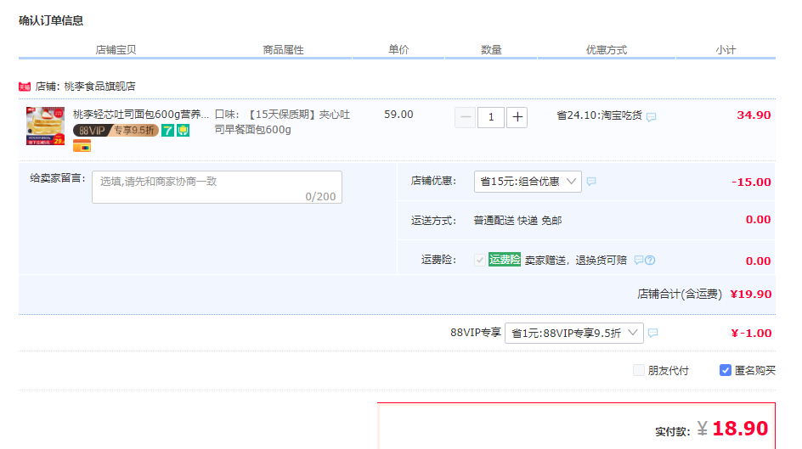Click the 实付款 amount 18.90
This screenshot has height=449, width=802.
pos(740,428)
